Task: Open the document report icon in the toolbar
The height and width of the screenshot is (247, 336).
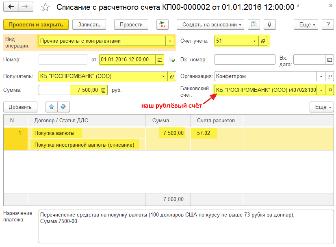Action: (x=254, y=24)
